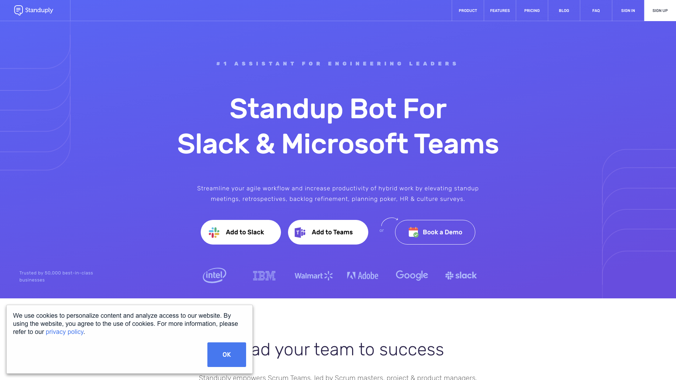
Task: Click the Add to Teams button
Action: point(328,232)
